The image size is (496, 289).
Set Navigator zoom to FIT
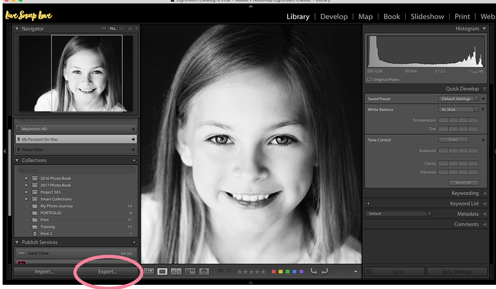[x=104, y=28]
